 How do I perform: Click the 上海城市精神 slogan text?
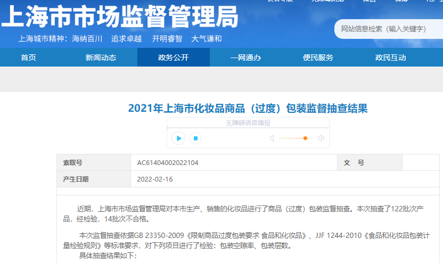point(120,39)
